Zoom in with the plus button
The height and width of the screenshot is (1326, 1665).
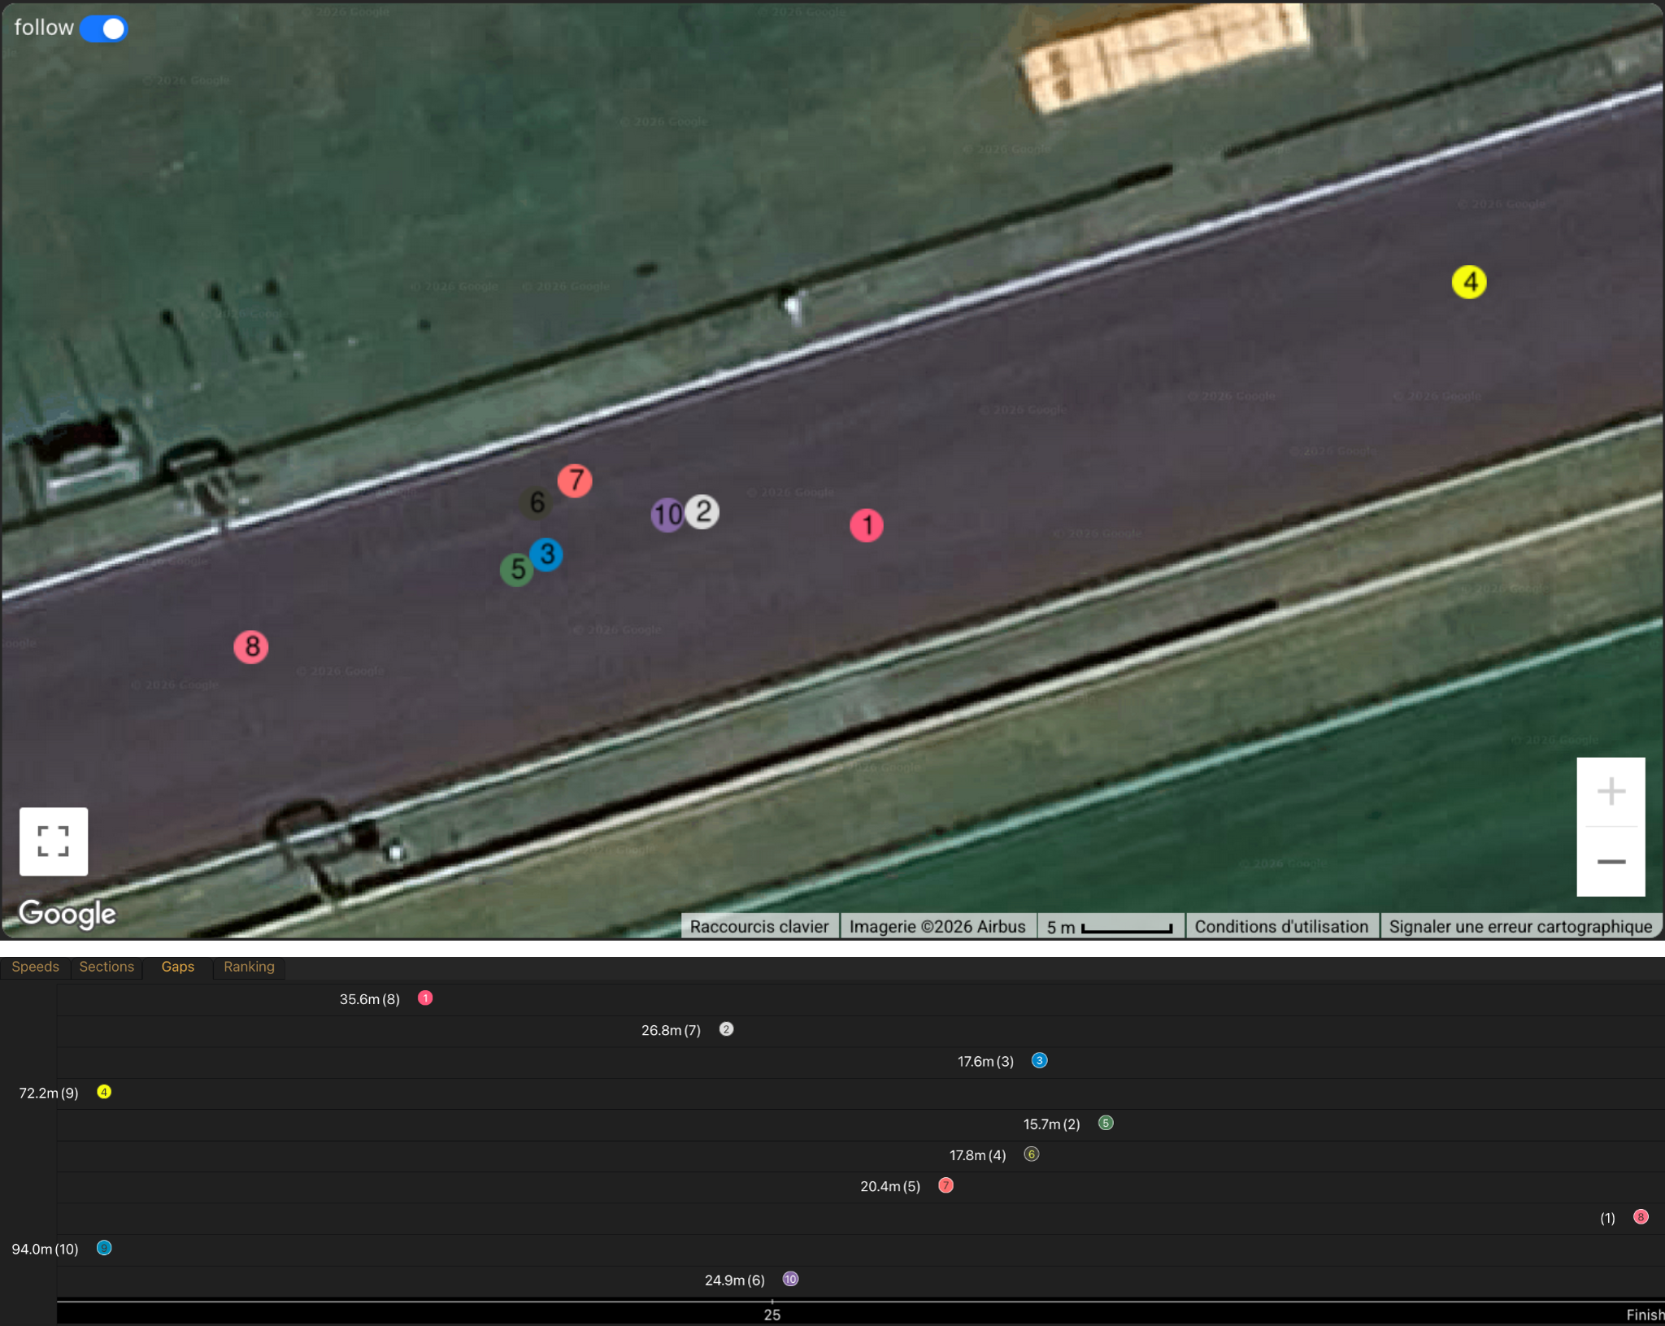[x=1611, y=791]
